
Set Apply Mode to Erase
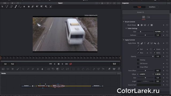tap(148, 43)
